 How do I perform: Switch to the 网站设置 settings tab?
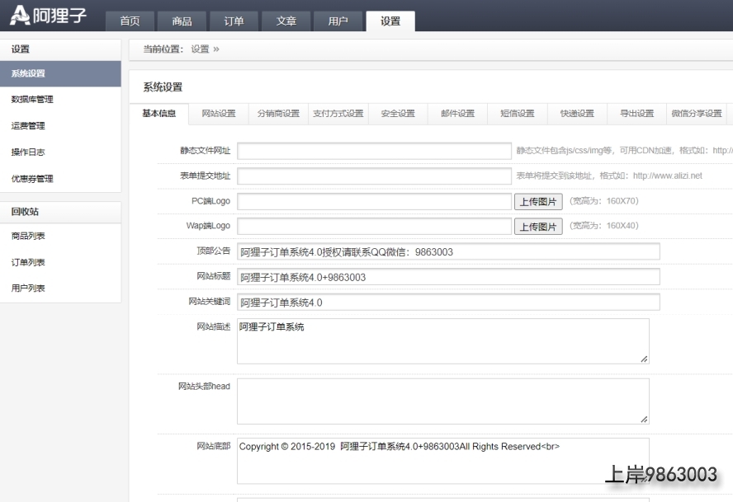pyautogui.click(x=219, y=114)
